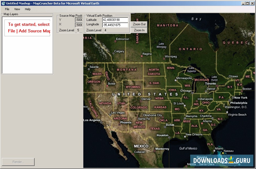Focus the Source Map X field
This screenshot has height=169, width=256.
(x=79, y=25)
